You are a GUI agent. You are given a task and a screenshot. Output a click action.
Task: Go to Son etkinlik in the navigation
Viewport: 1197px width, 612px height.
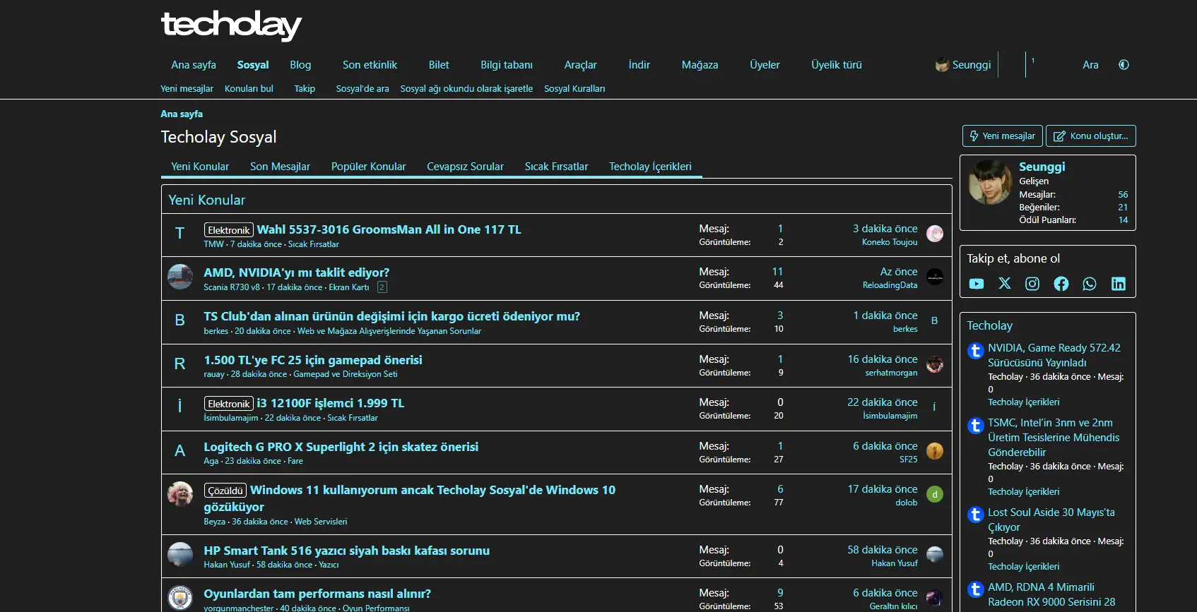pyautogui.click(x=370, y=65)
